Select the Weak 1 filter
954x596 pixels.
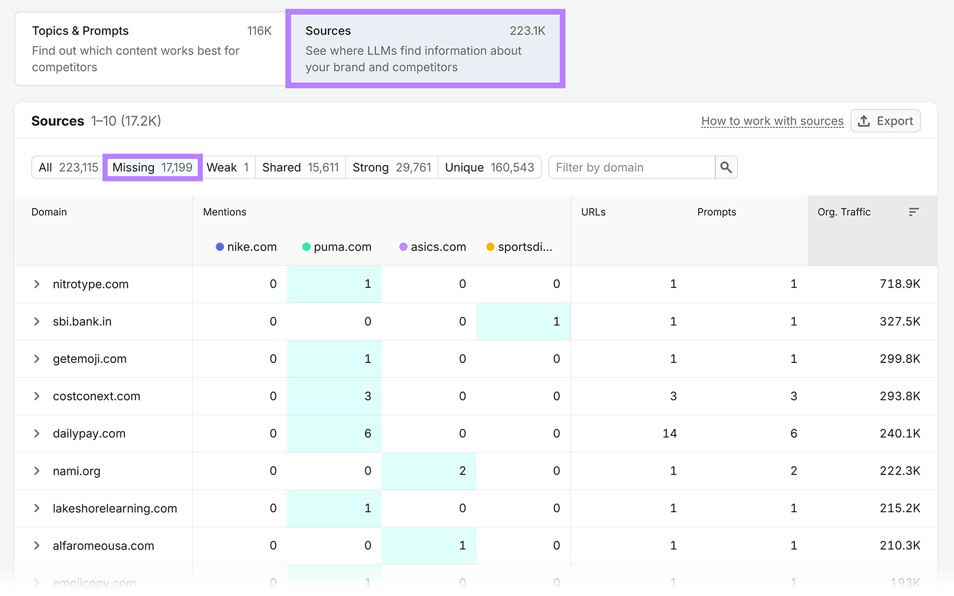[x=228, y=167]
